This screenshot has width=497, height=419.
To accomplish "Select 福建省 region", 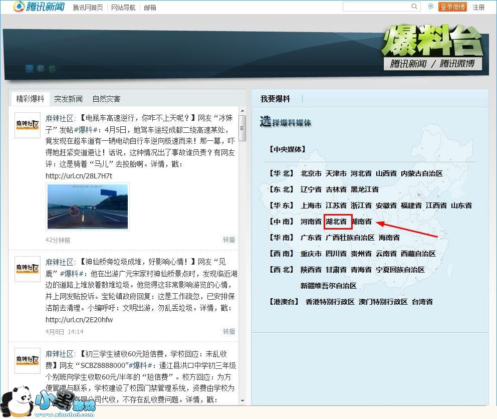I will pyautogui.click(x=411, y=205).
